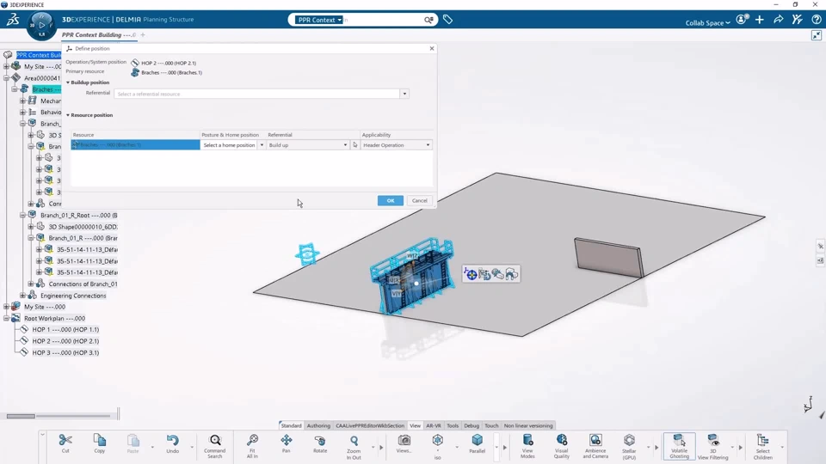Click pick arrow button beside Build up
Viewport: 826px width, 464px height.
pyautogui.click(x=355, y=145)
